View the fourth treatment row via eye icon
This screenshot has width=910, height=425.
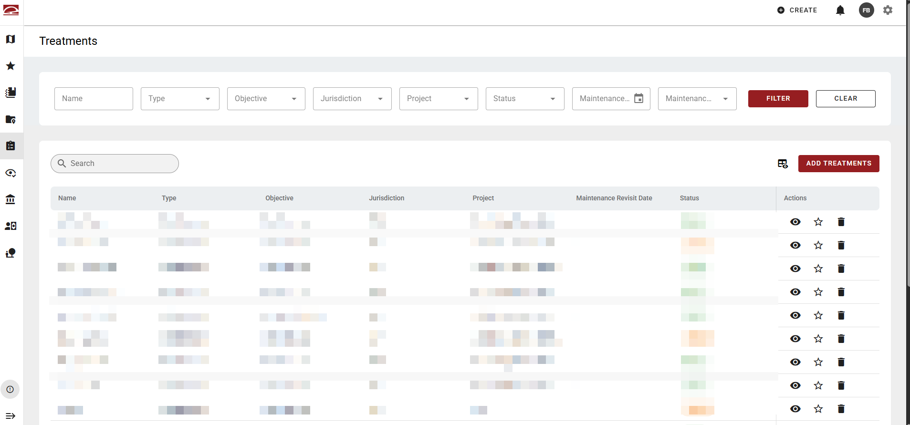[795, 292]
